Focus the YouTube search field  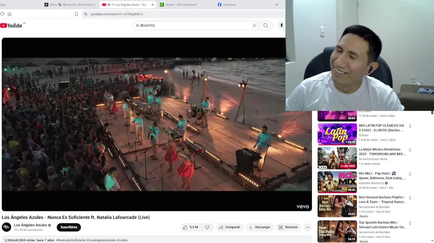point(193,26)
